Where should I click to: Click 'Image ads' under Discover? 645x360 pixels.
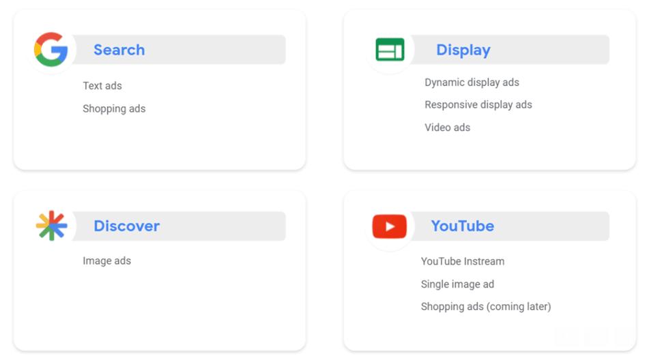click(107, 261)
